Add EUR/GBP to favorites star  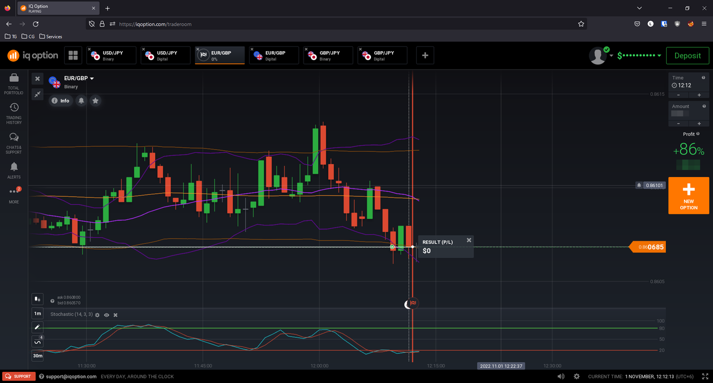pyautogui.click(x=96, y=101)
